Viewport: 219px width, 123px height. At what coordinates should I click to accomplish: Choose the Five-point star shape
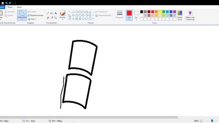tap(77, 18)
